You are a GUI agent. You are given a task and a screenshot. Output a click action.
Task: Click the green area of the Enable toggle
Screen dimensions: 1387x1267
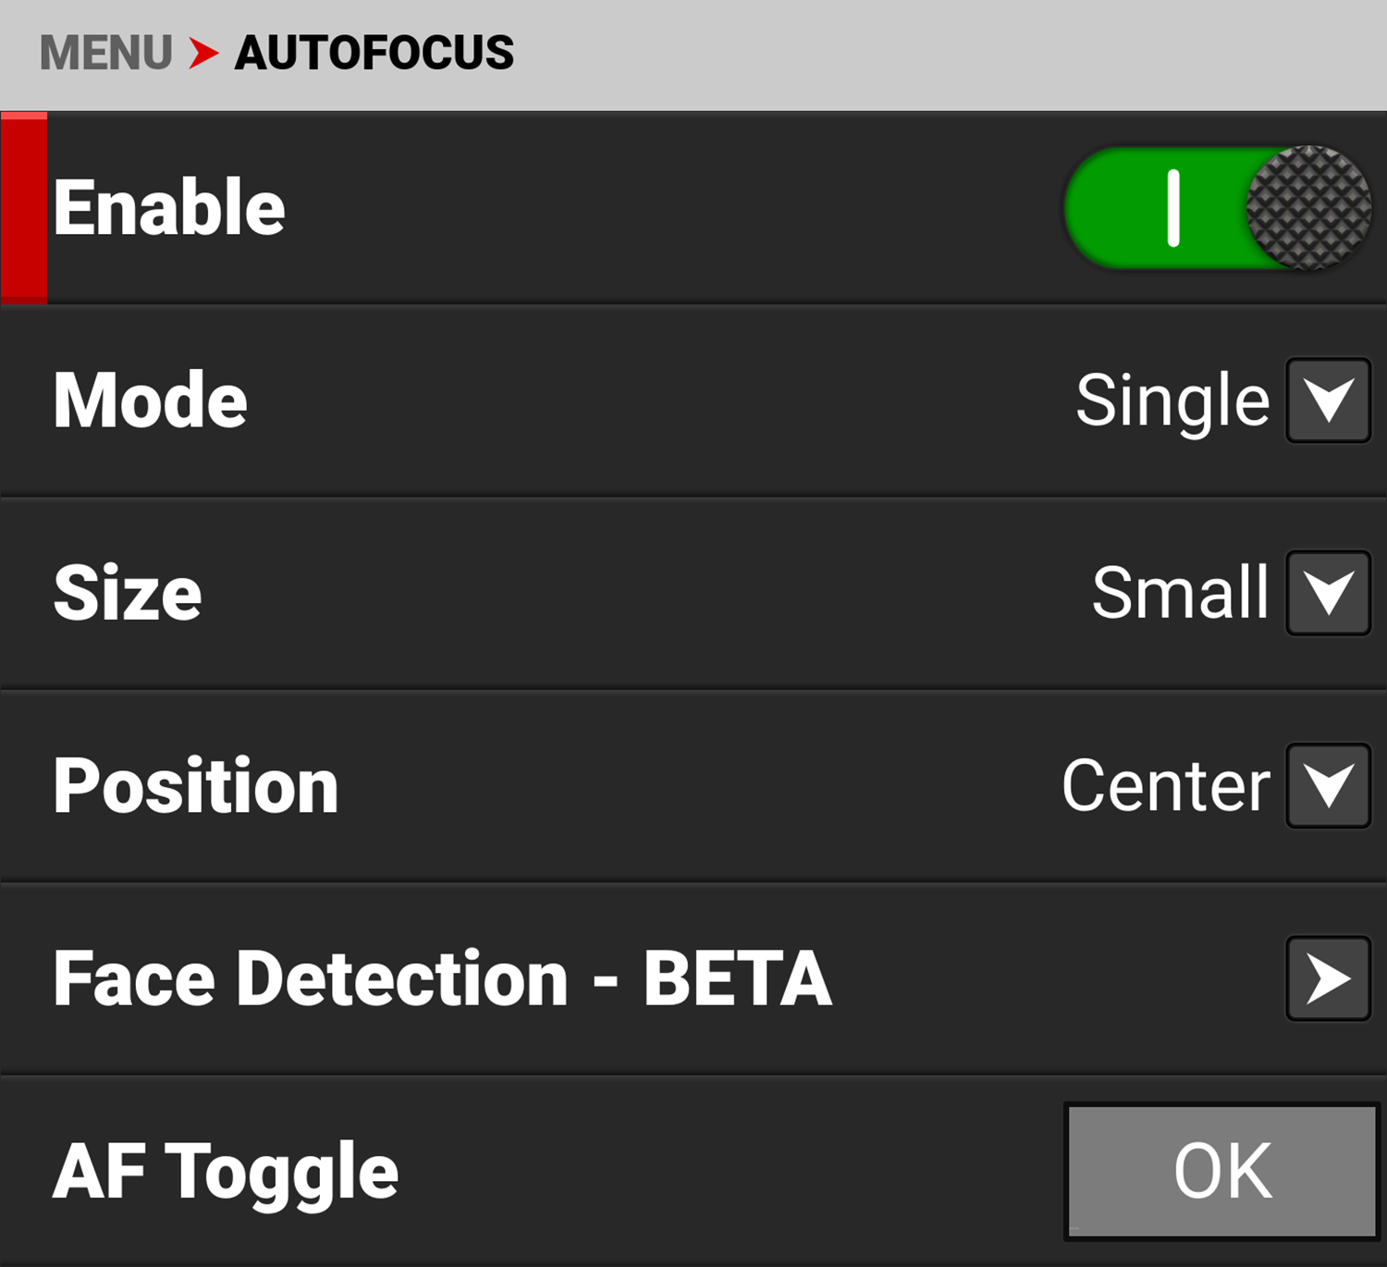point(1156,208)
